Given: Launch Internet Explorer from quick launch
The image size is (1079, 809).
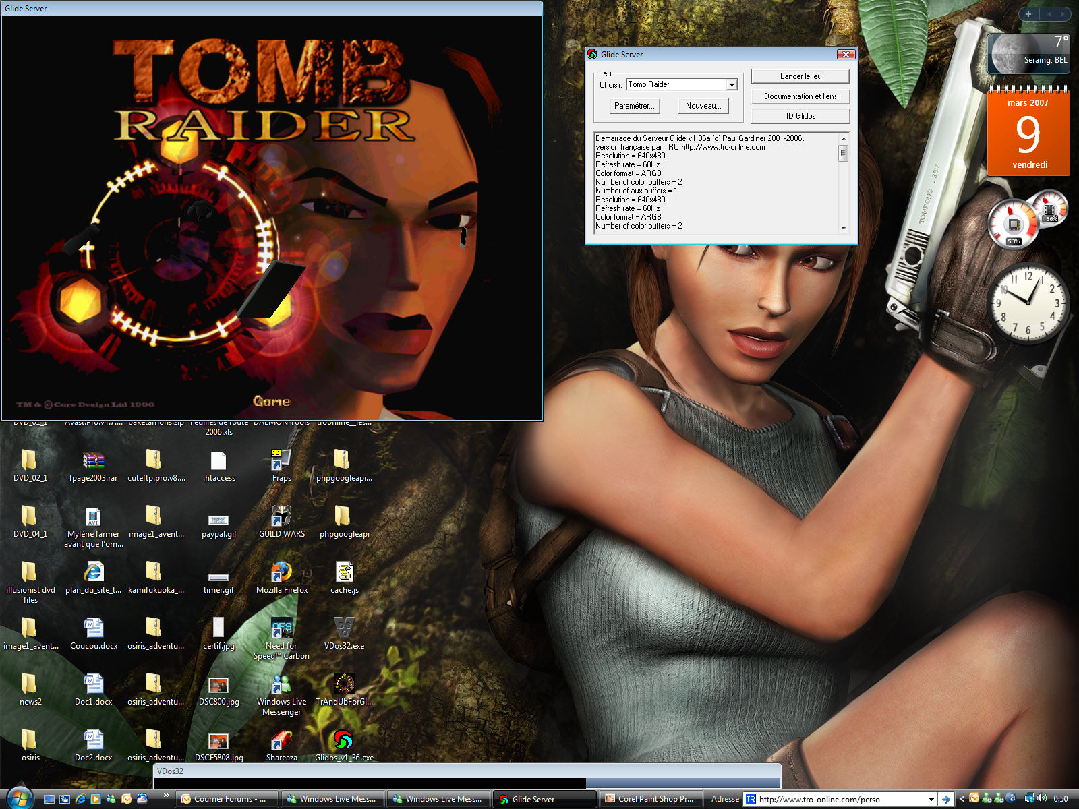Looking at the screenshot, I should [x=80, y=799].
